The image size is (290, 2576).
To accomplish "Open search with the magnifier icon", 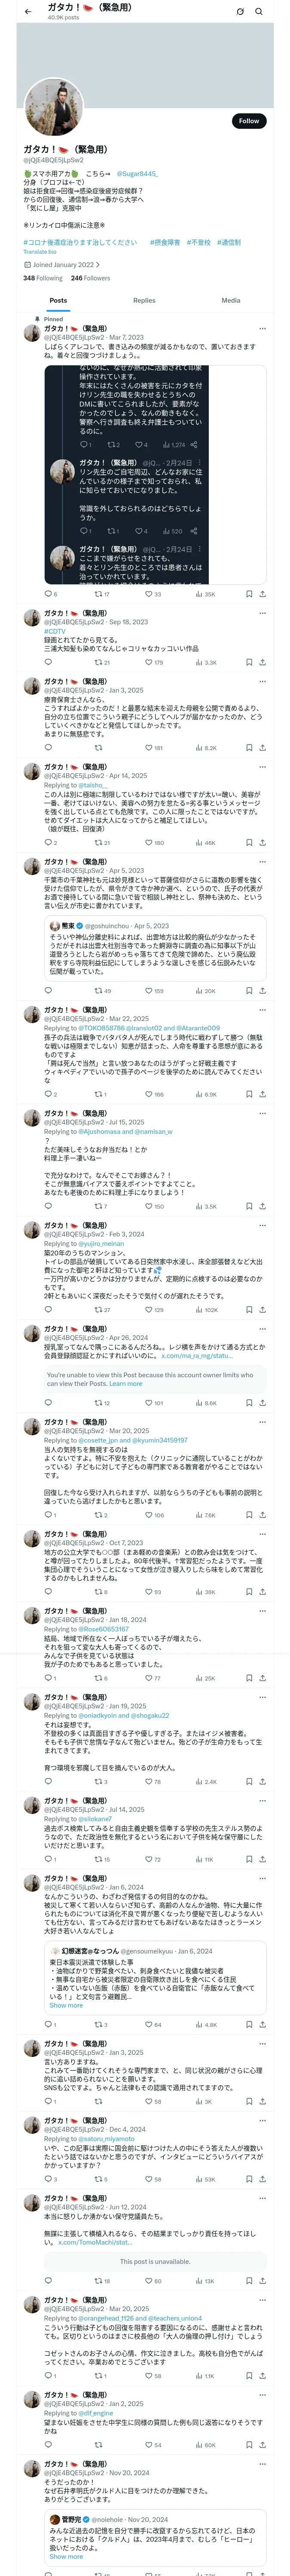I will (259, 12).
